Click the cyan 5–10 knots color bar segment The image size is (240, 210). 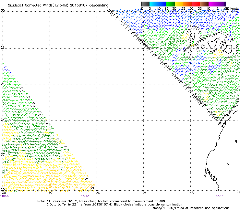pos(154,4)
